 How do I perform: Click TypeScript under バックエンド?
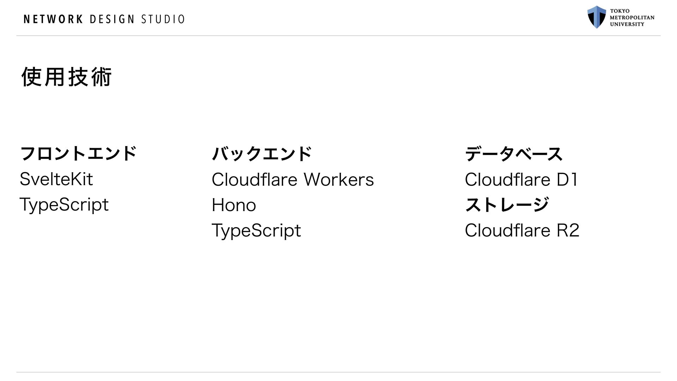coord(256,231)
